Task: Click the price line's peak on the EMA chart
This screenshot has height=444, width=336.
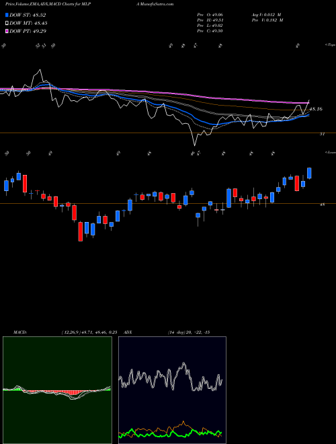Action: tap(40, 70)
